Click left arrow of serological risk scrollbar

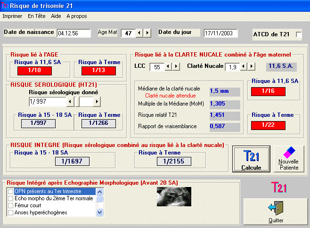point(70,101)
